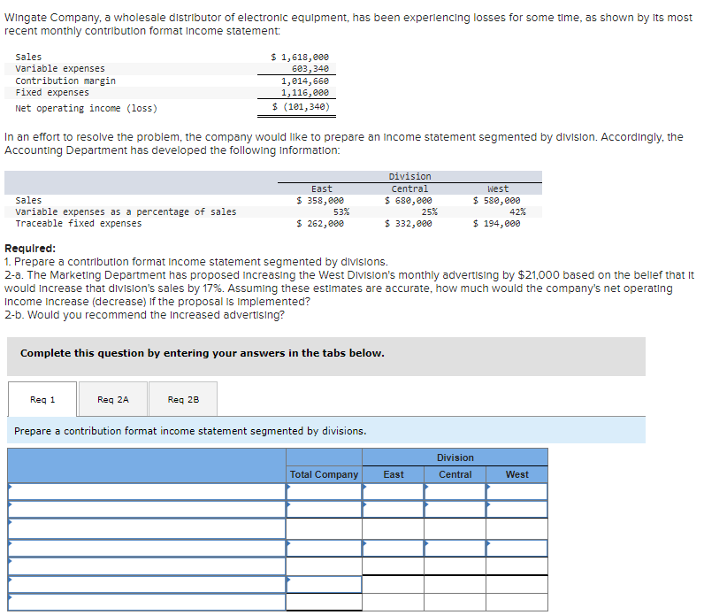Open fourth row label dropdown in answer table
This screenshot has width=704, height=615.
(147, 549)
